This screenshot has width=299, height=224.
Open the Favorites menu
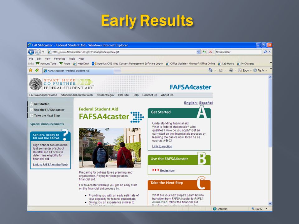pos(59,59)
